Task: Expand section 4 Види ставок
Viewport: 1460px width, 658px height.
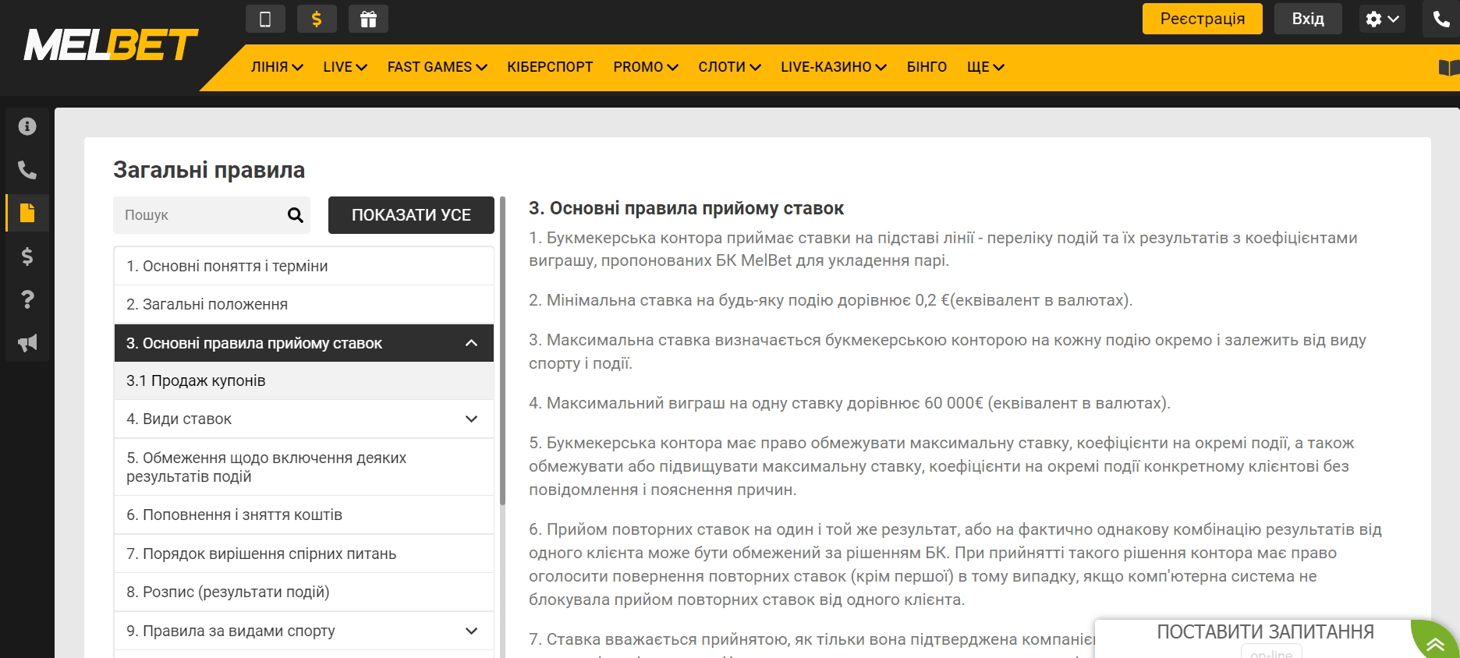Action: pos(471,419)
